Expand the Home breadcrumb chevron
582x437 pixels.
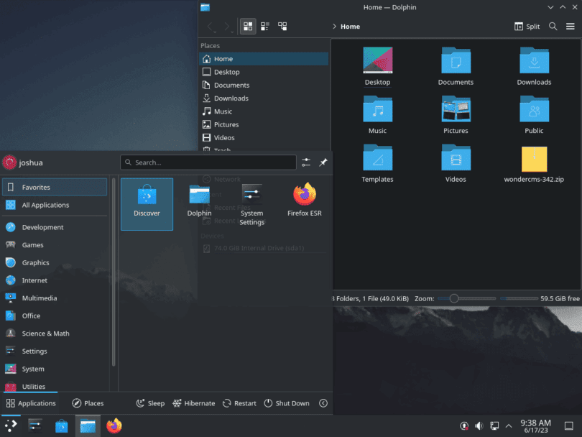point(336,26)
